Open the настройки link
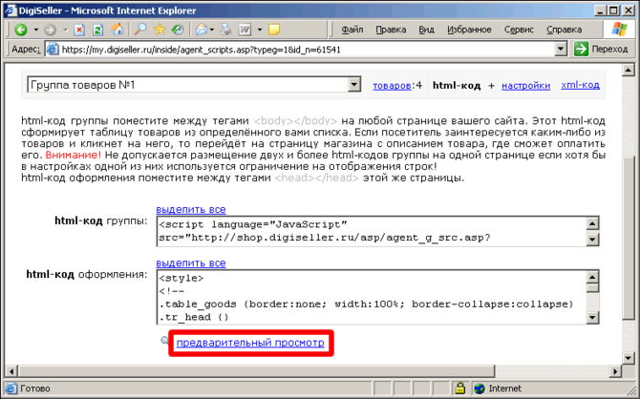This screenshot has height=399, width=640. (525, 86)
